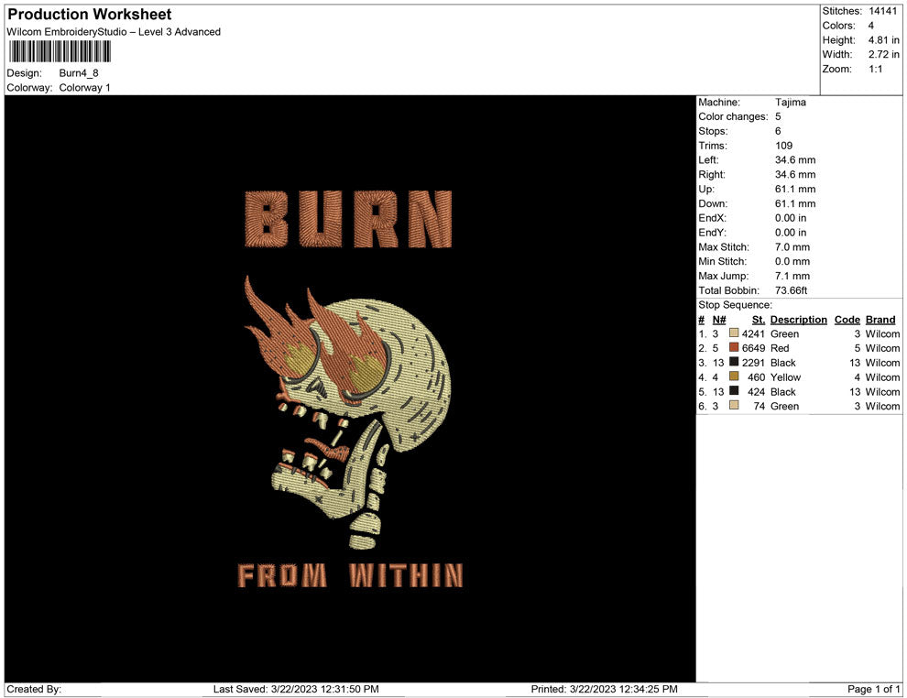Click the 'Description' column header
907x698 pixels.
(x=798, y=319)
